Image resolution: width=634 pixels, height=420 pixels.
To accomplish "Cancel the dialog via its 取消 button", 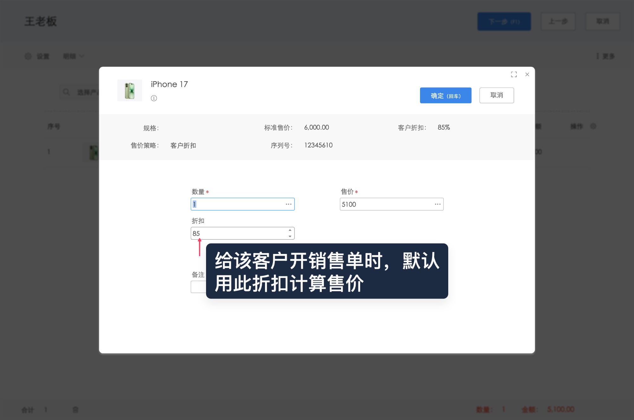I will click(x=497, y=95).
